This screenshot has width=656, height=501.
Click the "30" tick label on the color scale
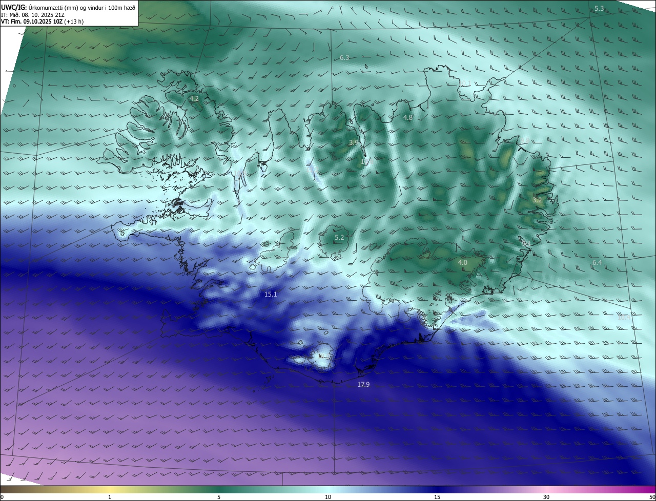pos(546,497)
